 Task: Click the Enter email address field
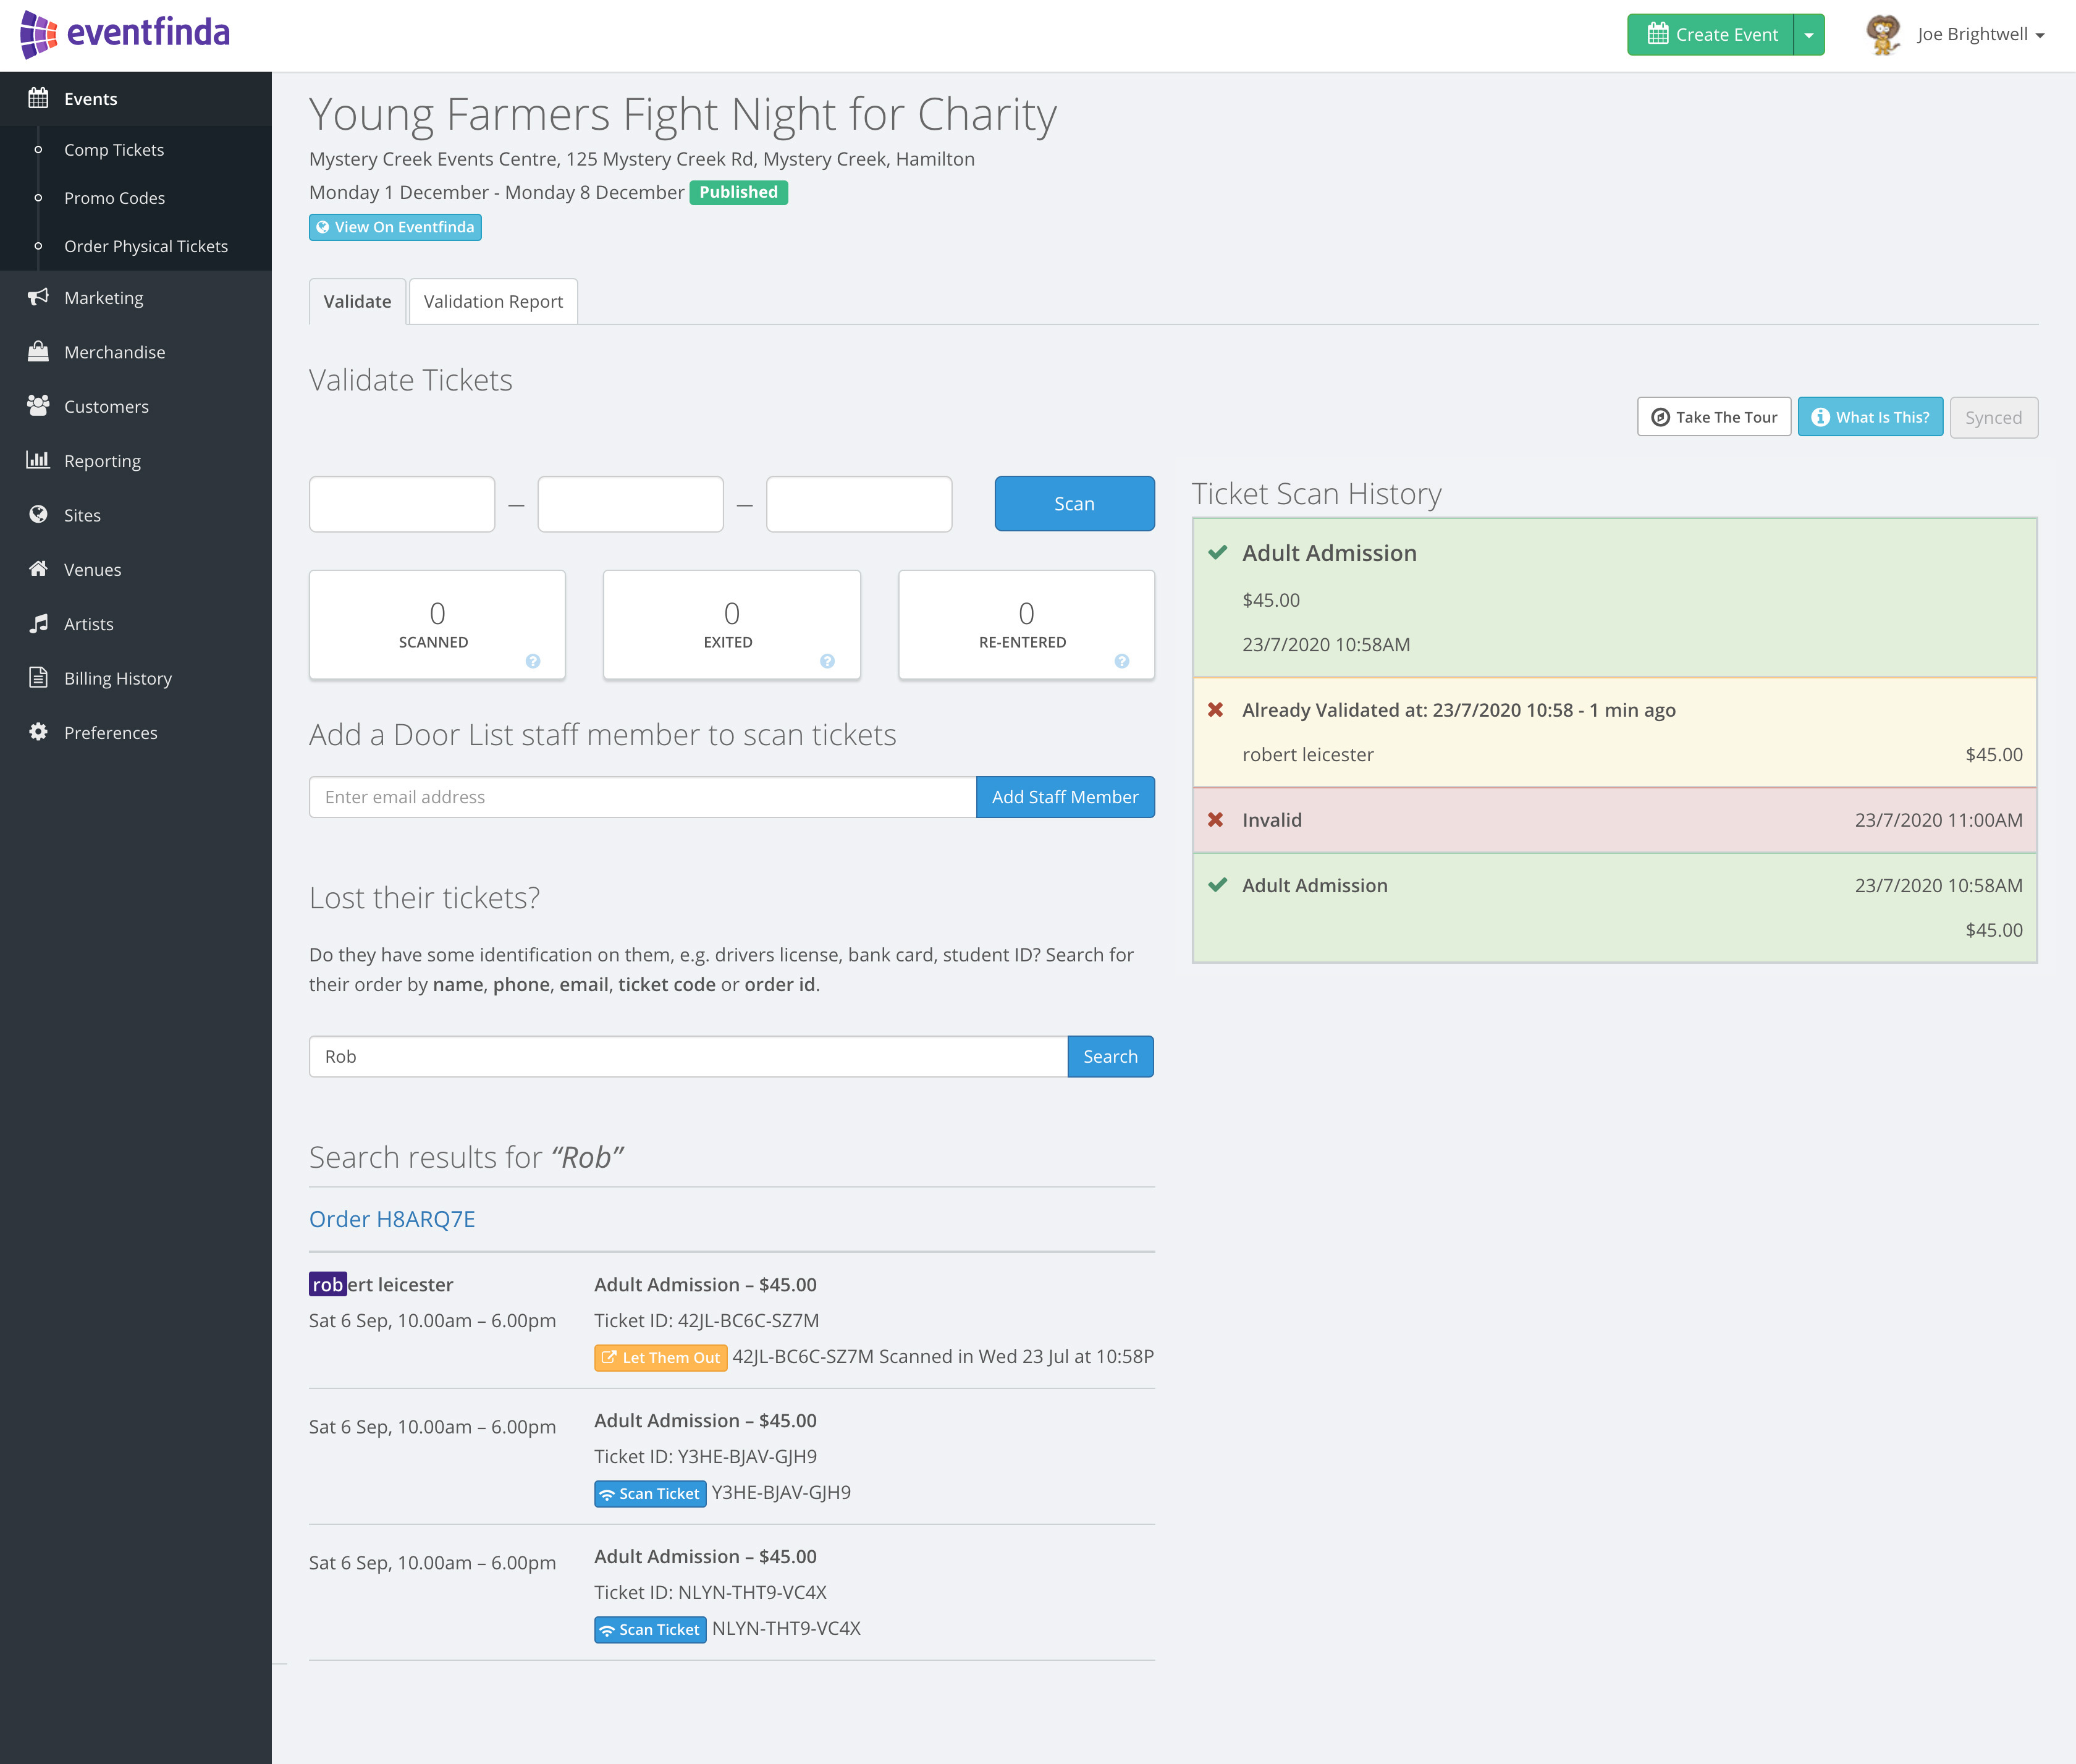coord(642,797)
